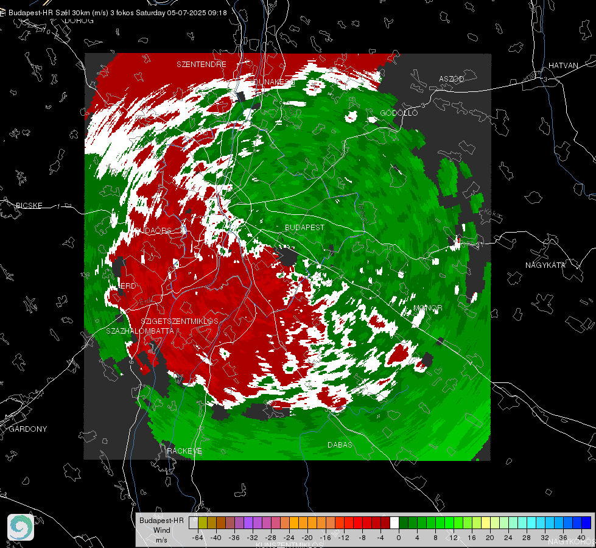Select the HATVAN town label
This screenshot has width=596, height=548.
tap(563, 65)
